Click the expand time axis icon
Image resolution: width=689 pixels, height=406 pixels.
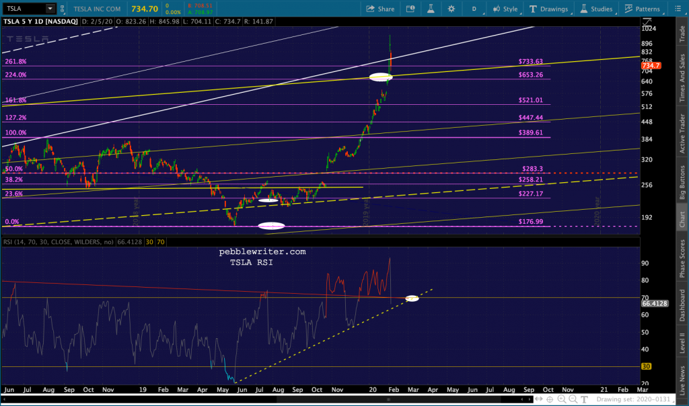[539, 399]
